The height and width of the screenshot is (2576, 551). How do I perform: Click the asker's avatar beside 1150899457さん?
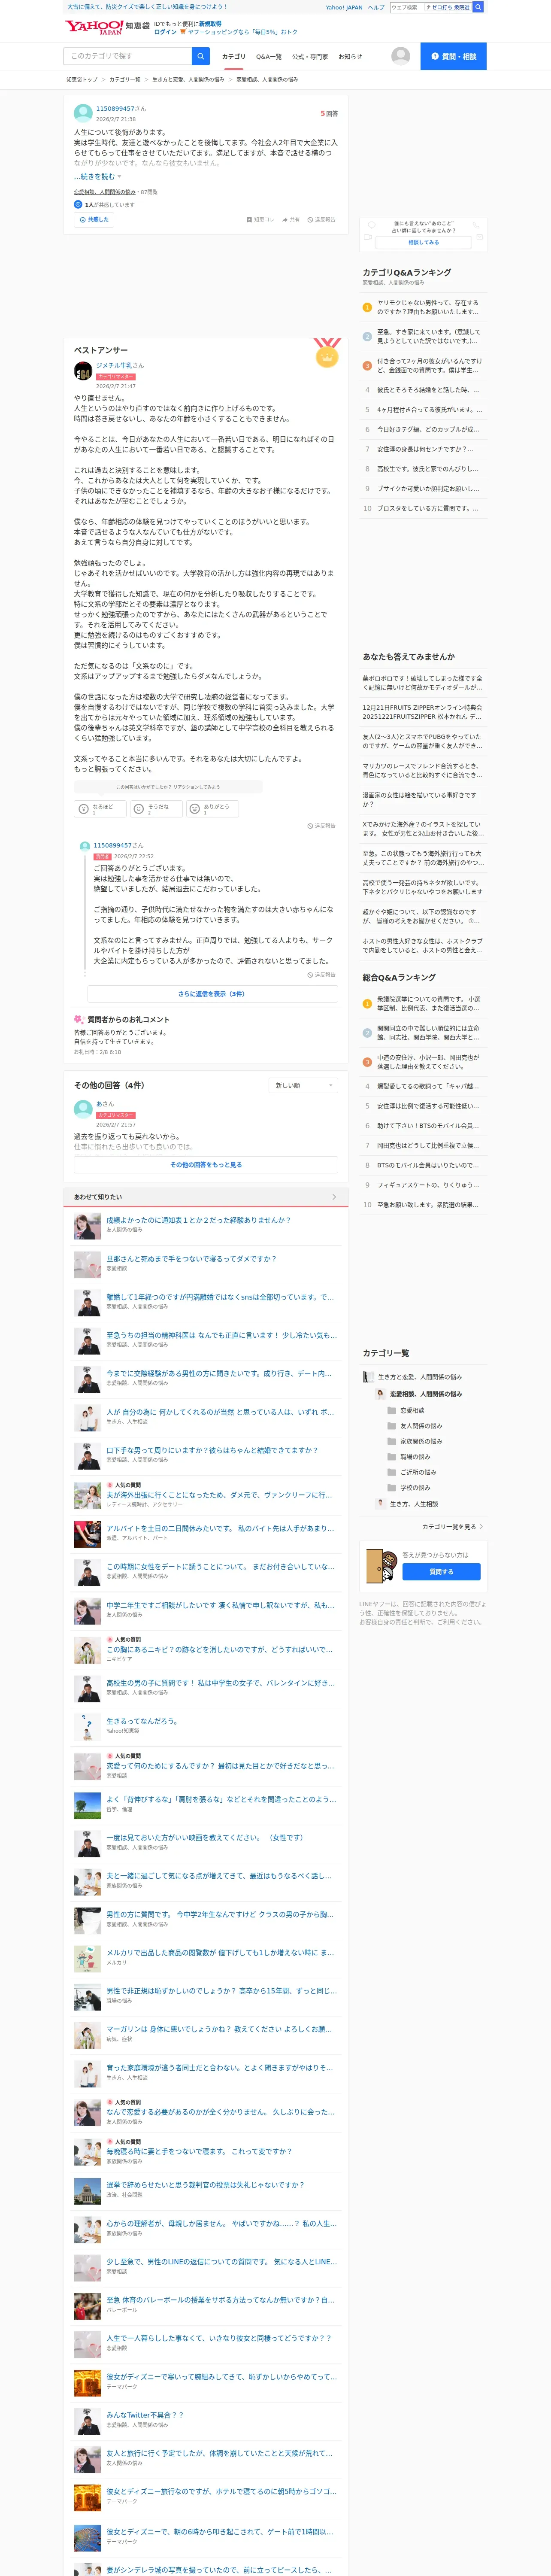(x=83, y=113)
